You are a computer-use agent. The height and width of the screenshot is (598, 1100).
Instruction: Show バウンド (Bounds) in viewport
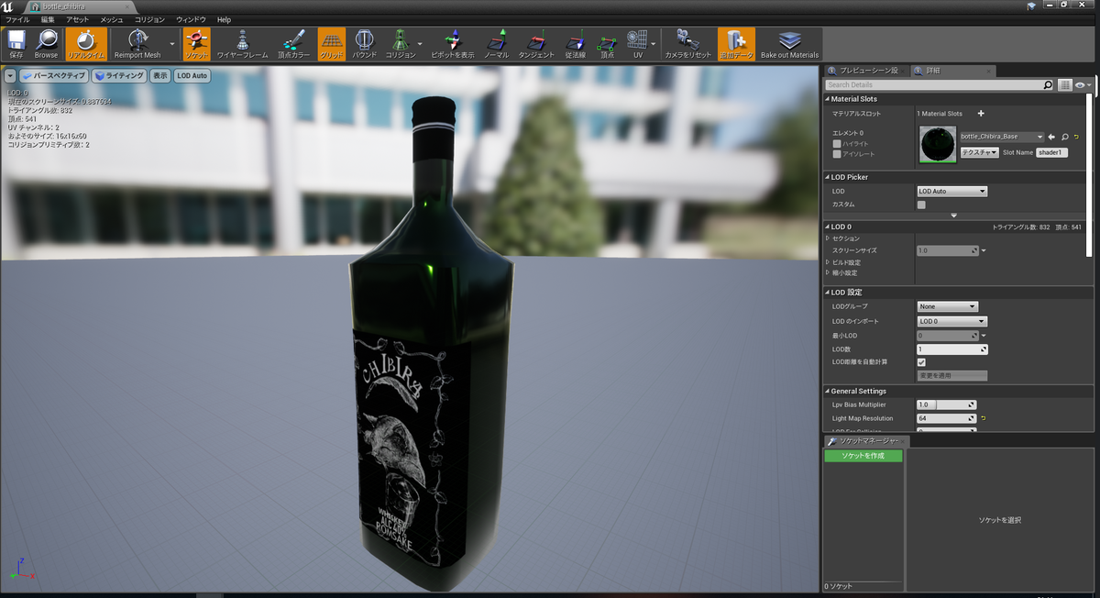click(365, 43)
